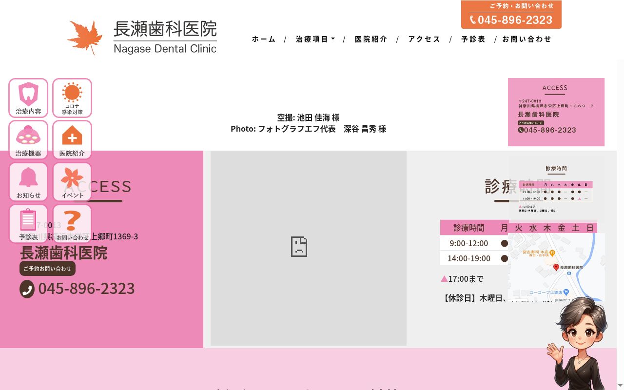This screenshot has height=390, width=624.
Task: Open the 治療内容 tooth icon tile
Action: [x=28, y=98]
